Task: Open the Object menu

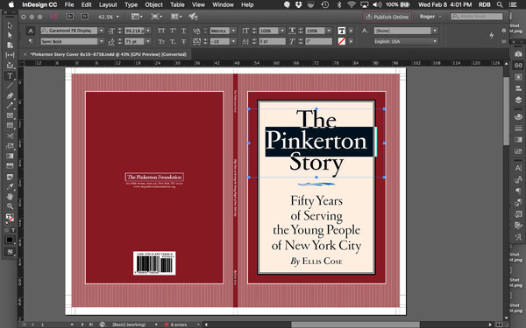Action: pos(153,4)
